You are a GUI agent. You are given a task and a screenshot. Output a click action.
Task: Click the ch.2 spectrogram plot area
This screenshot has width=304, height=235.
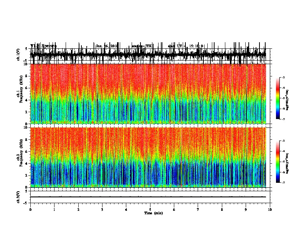[x=148, y=157]
